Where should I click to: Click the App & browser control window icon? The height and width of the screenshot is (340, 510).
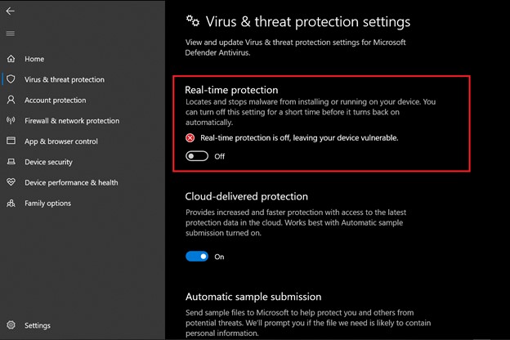[11, 141]
